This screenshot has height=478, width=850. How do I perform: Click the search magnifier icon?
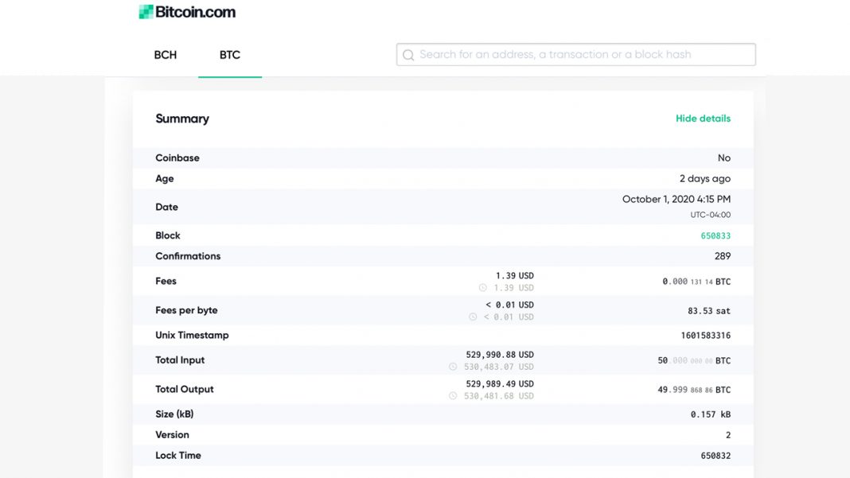pos(409,55)
